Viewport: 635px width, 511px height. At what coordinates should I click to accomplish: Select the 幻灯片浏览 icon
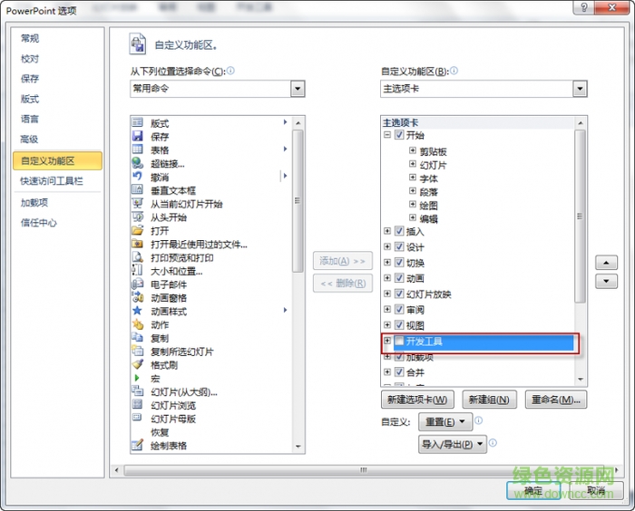pyautogui.click(x=138, y=404)
